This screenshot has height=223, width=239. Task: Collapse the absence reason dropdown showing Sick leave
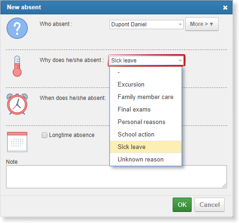(x=147, y=61)
